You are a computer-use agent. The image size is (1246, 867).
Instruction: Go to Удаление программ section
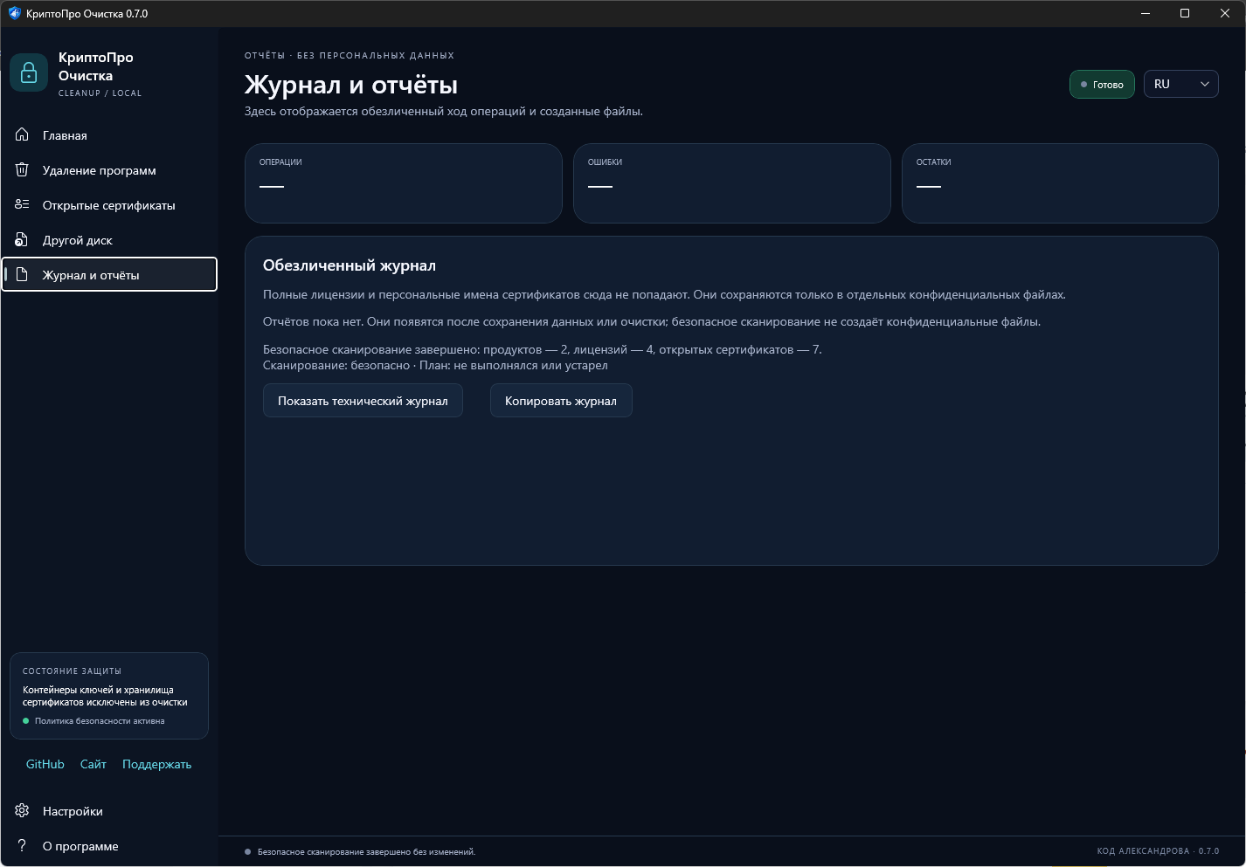tap(109, 170)
